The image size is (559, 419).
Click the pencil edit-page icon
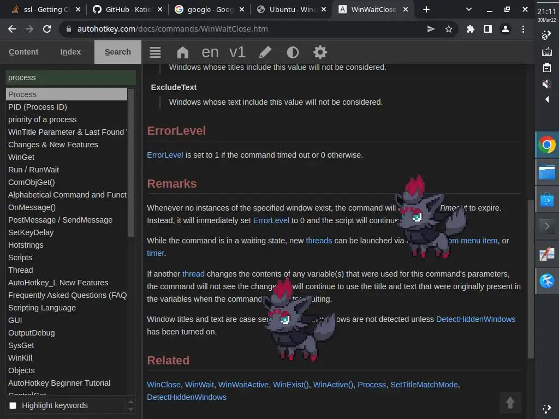[x=265, y=52]
